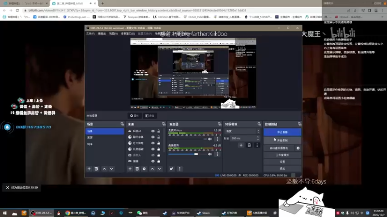This screenshot has width=387, height=217.
Task: Click 启动虚拟摄像机 button
Action: coord(279,148)
